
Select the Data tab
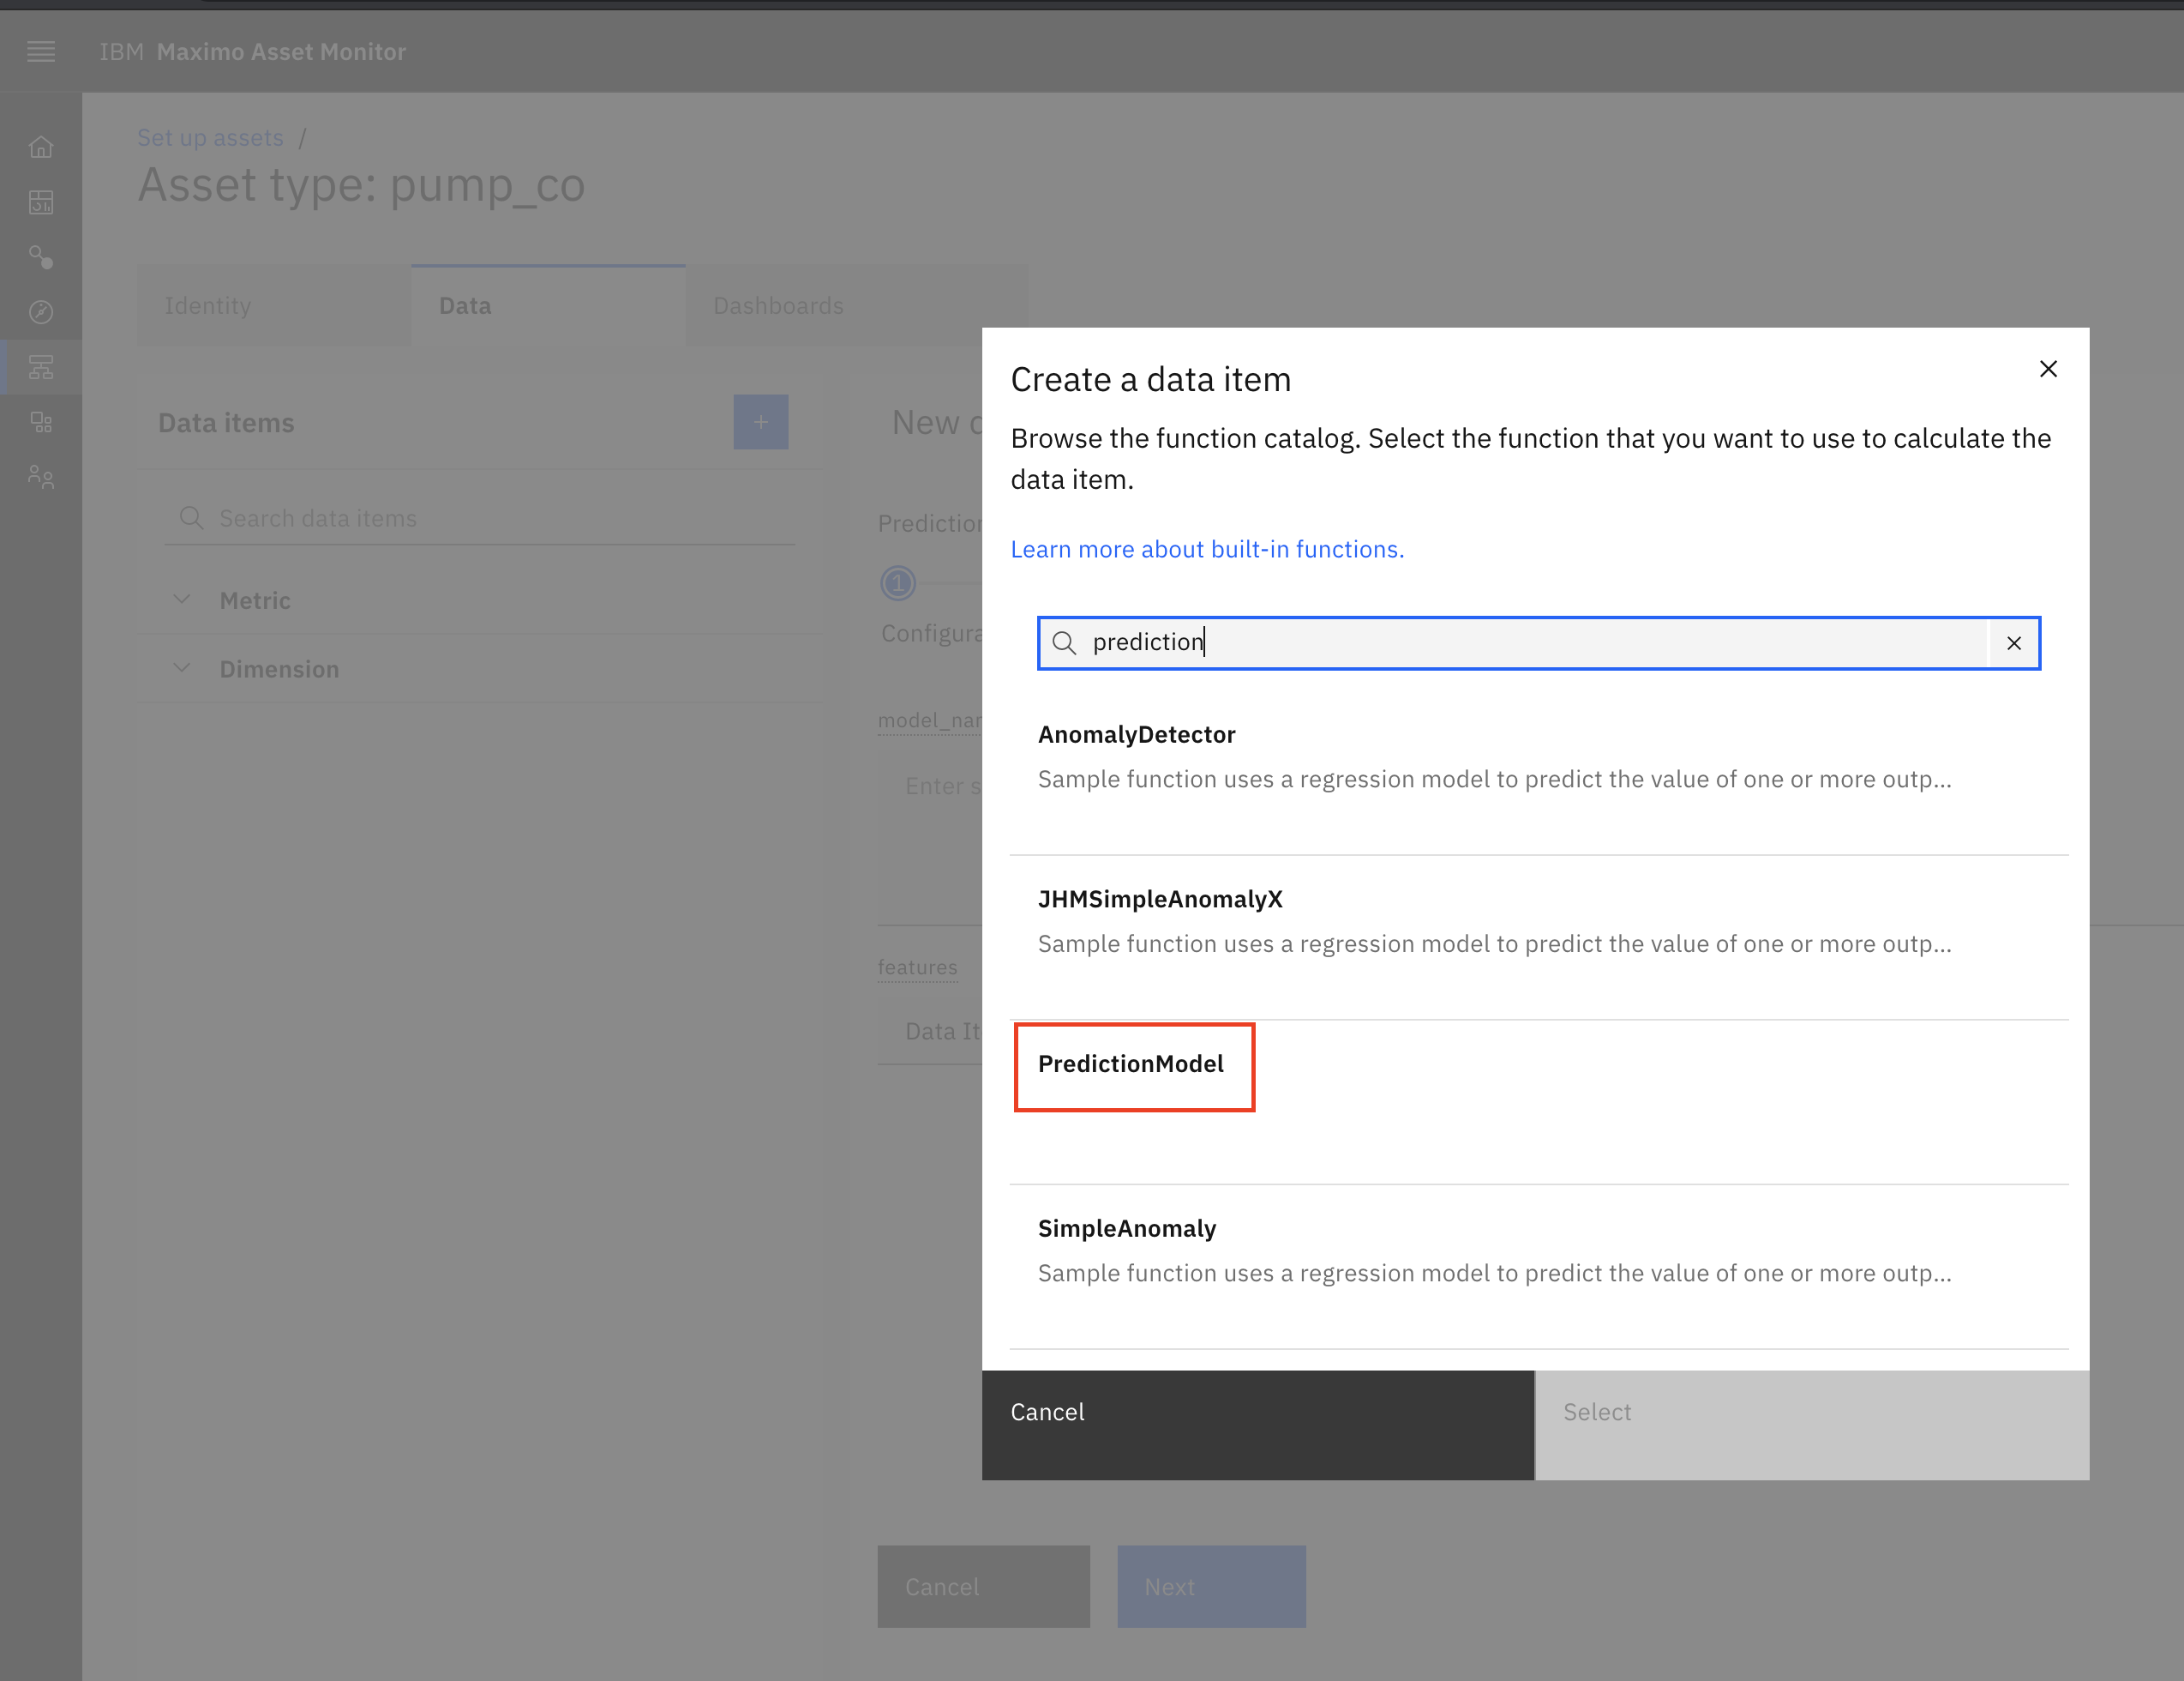pyautogui.click(x=548, y=306)
